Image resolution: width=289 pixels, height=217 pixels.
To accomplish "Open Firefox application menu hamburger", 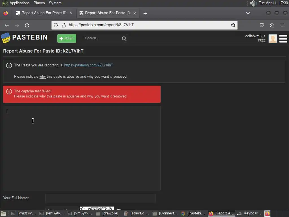I will click(282, 25).
